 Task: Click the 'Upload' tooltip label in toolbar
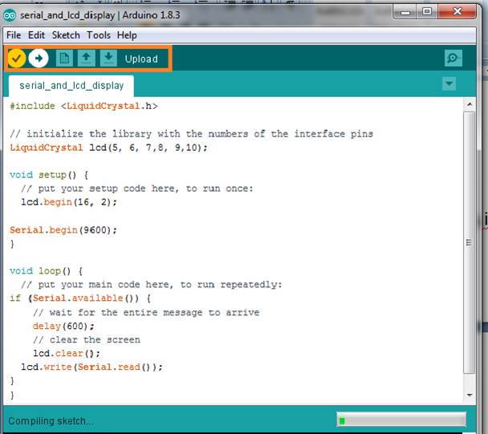(x=141, y=59)
